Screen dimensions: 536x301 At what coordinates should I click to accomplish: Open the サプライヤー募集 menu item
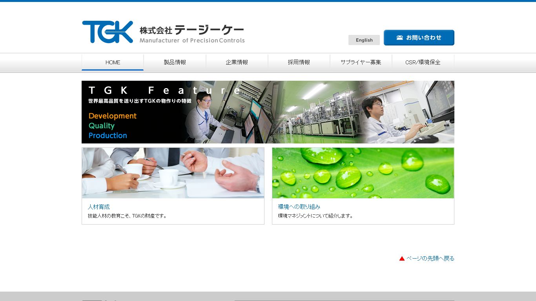361,62
